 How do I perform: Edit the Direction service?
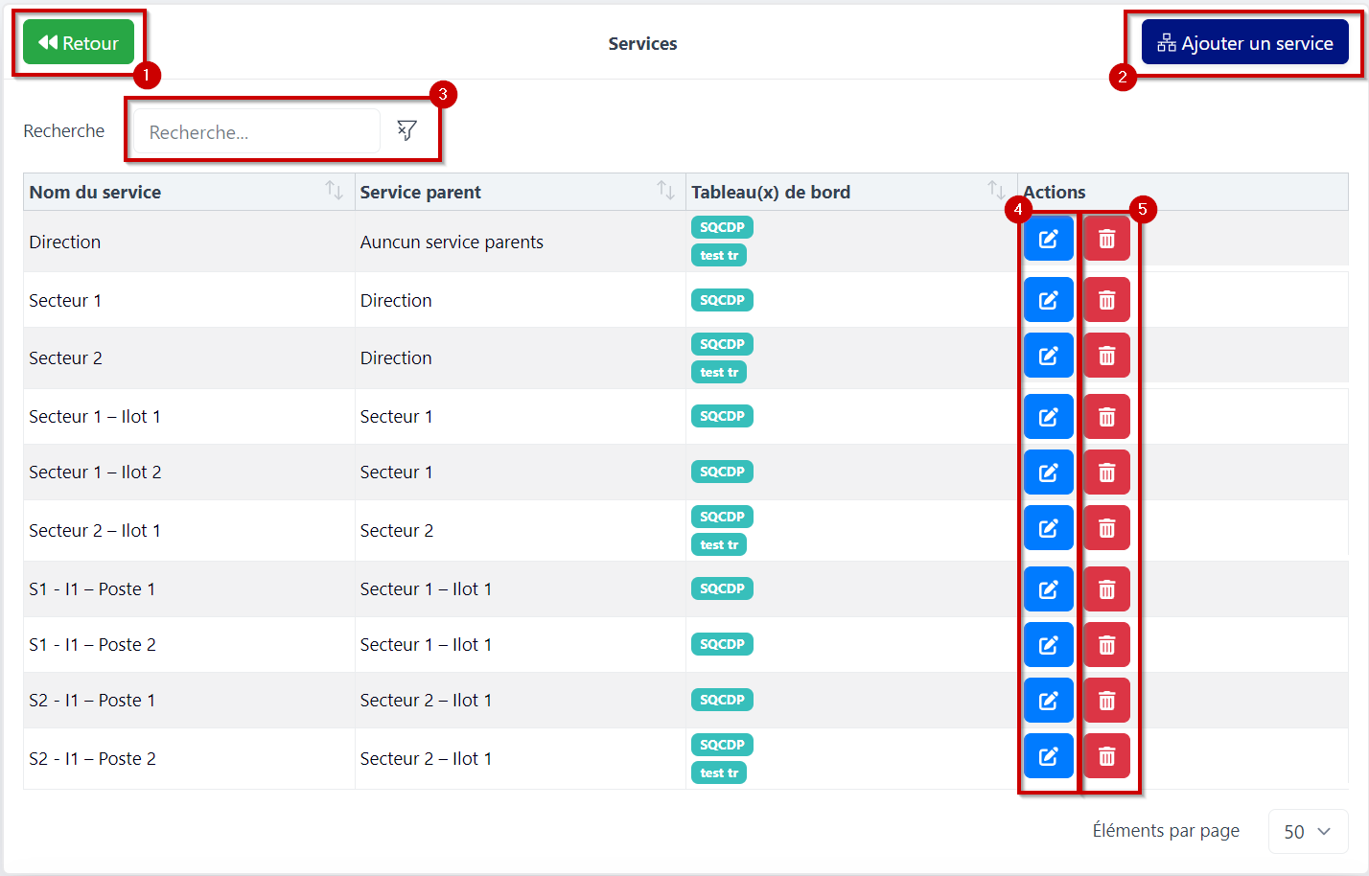coord(1048,238)
